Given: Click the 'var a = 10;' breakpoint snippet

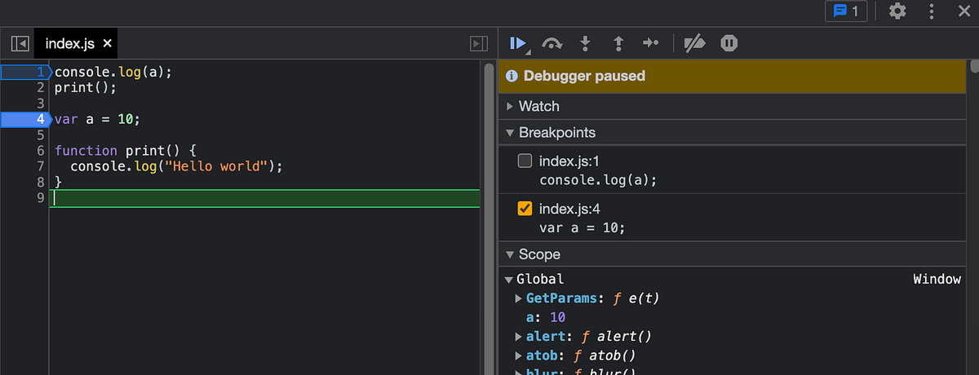Looking at the screenshot, I should [x=583, y=228].
